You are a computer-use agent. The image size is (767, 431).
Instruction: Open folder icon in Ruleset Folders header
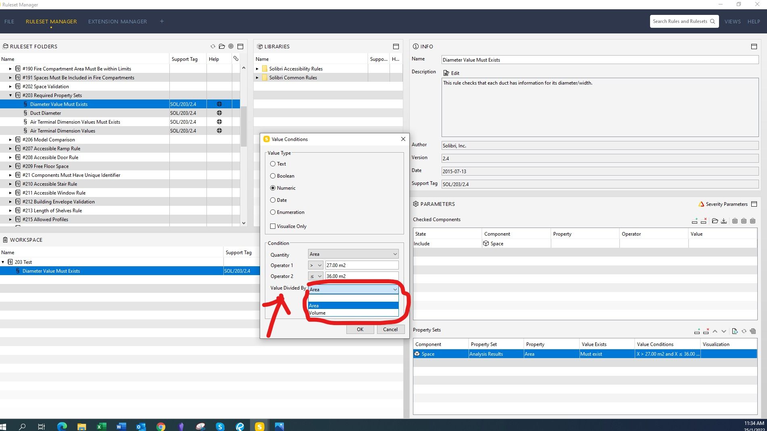pos(222,46)
